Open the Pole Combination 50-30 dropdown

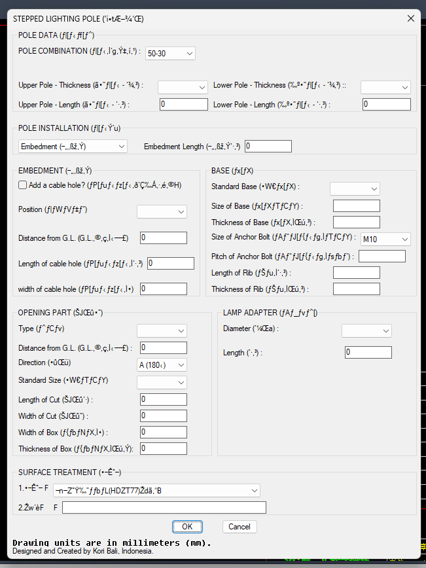(170, 53)
